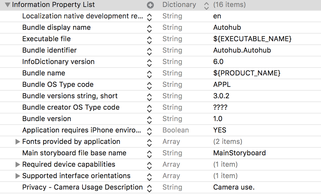Open key stepper for Bundle version row

click(x=150, y=119)
